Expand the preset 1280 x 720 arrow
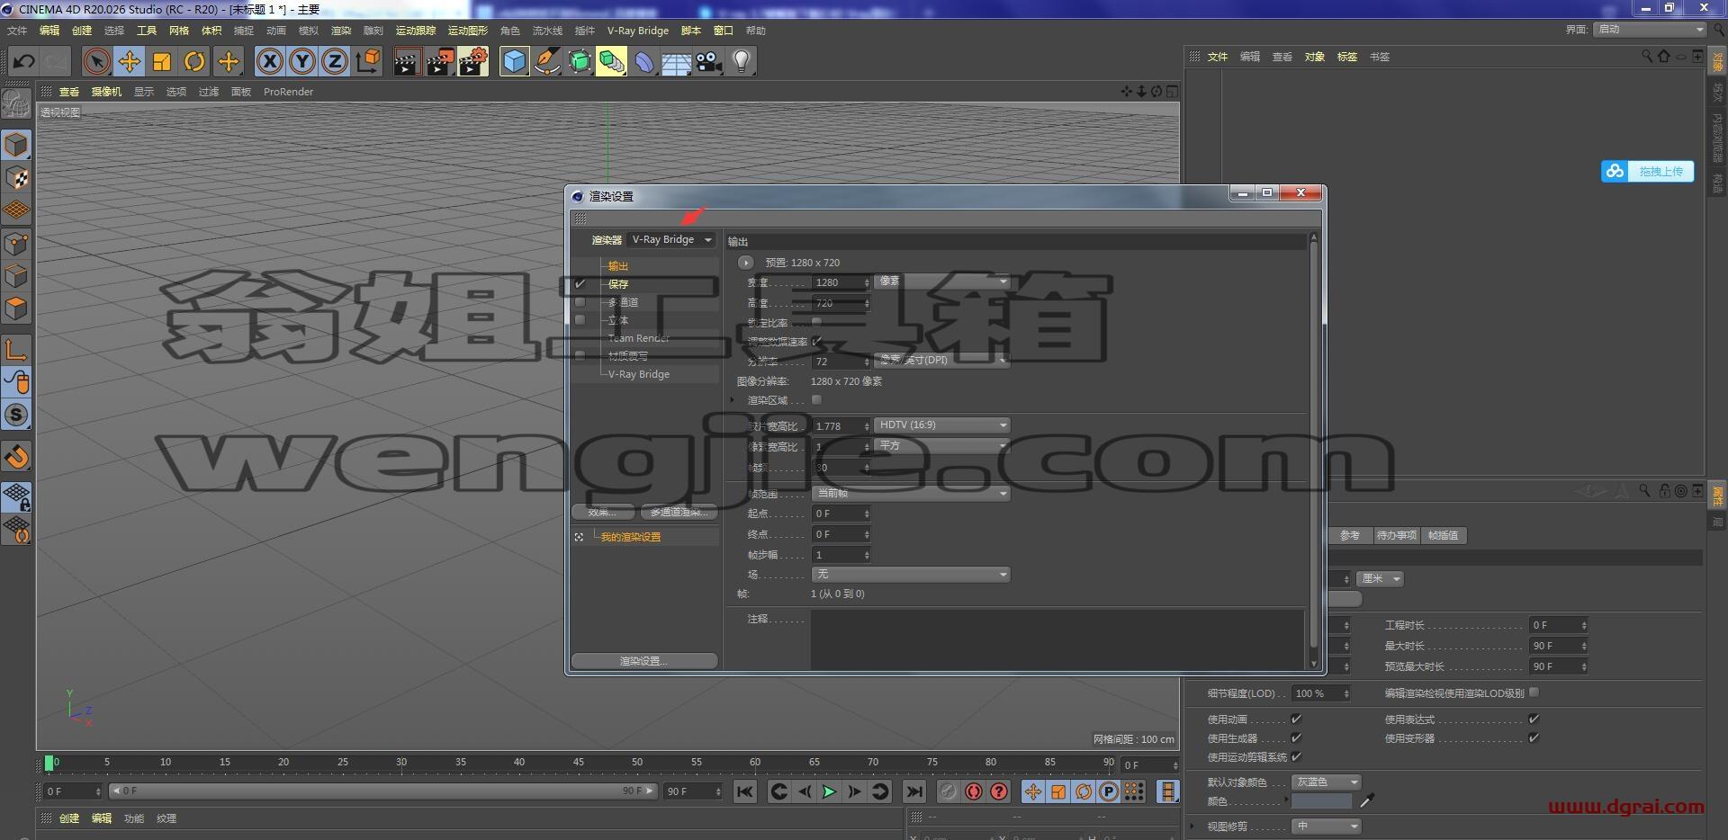 [745, 263]
